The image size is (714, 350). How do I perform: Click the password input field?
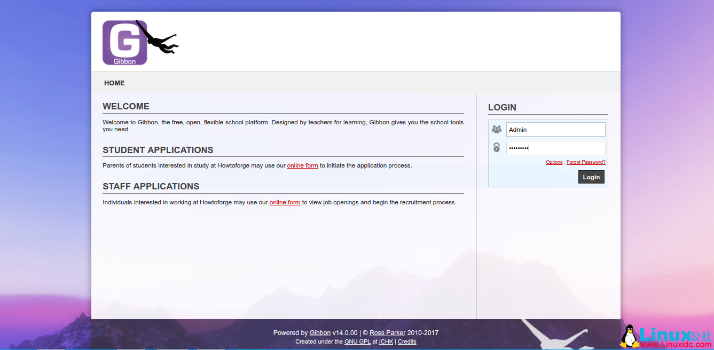pyautogui.click(x=555, y=148)
